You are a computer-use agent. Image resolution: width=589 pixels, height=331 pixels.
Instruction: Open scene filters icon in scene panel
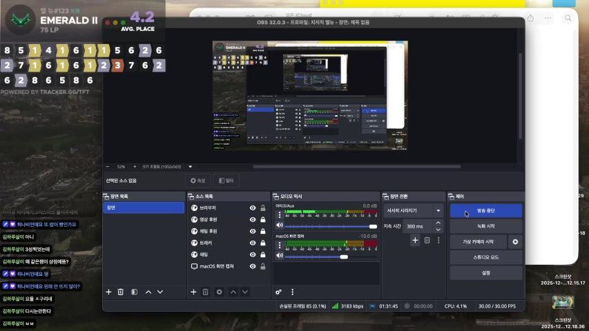[x=134, y=292]
